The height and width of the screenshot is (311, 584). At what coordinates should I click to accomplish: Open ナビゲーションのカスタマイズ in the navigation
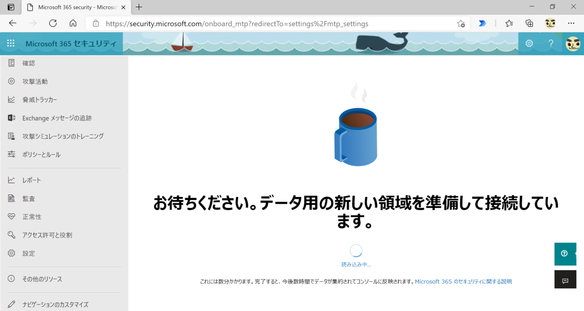(x=55, y=305)
